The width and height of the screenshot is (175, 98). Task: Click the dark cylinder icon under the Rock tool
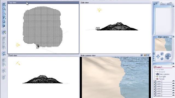coord(4,26)
